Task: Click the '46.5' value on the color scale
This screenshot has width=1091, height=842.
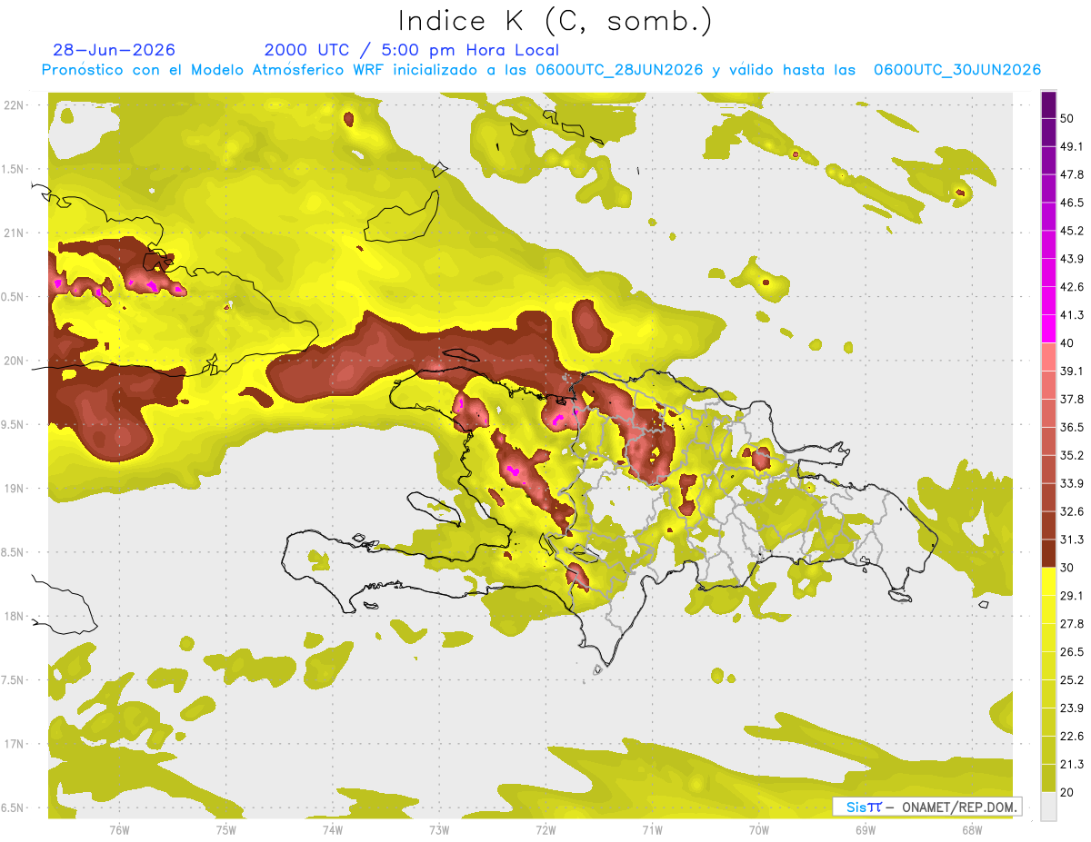Action: (x=1072, y=203)
